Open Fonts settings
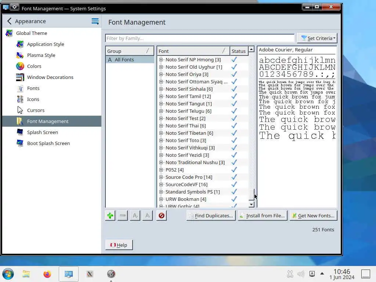This screenshot has width=376, height=282. [x=51, y=88]
